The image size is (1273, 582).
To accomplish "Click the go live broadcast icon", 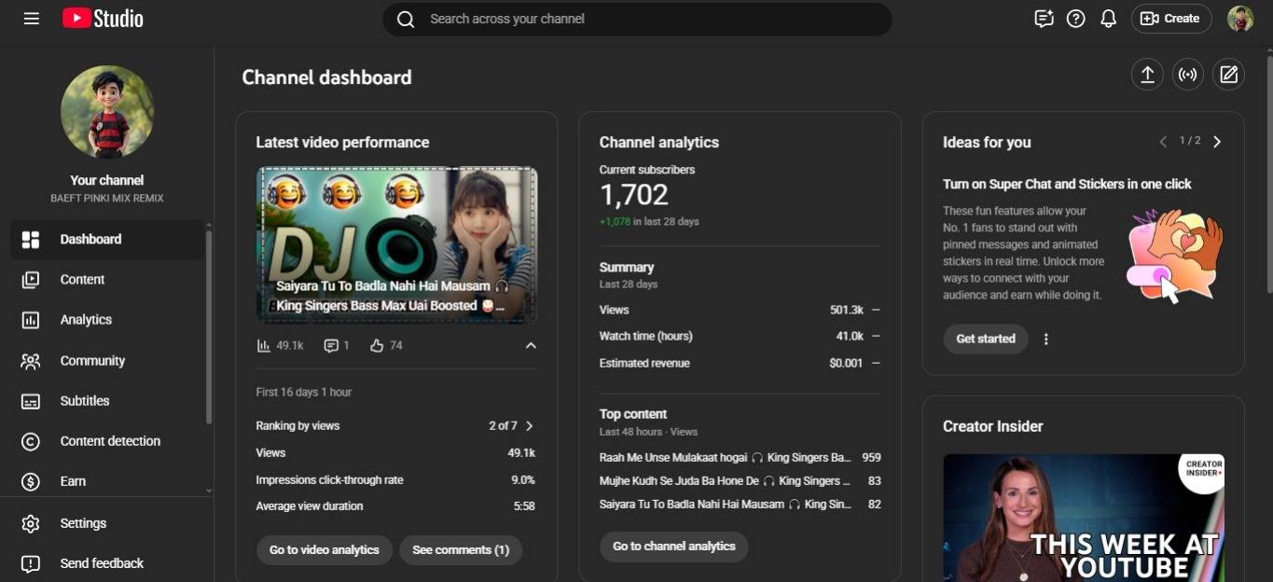I will tap(1188, 76).
